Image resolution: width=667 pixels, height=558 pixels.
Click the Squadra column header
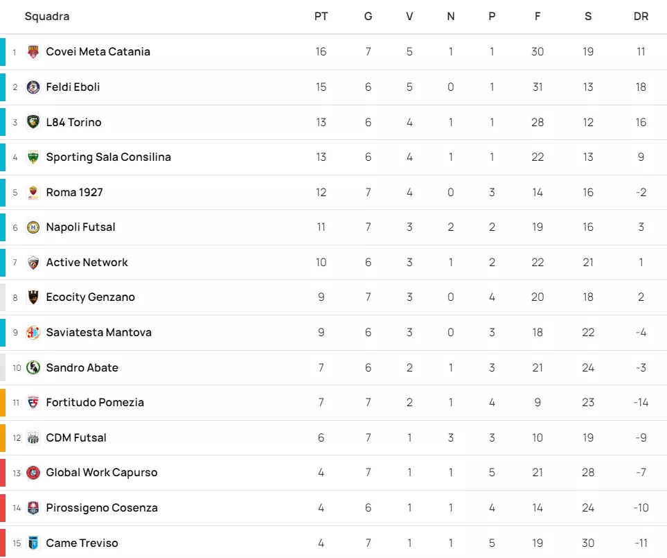[x=47, y=17]
